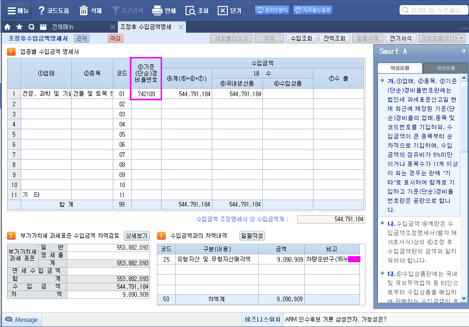
Task: Select row 1 업태 cell 전문, 과학
Action: tap(46, 94)
